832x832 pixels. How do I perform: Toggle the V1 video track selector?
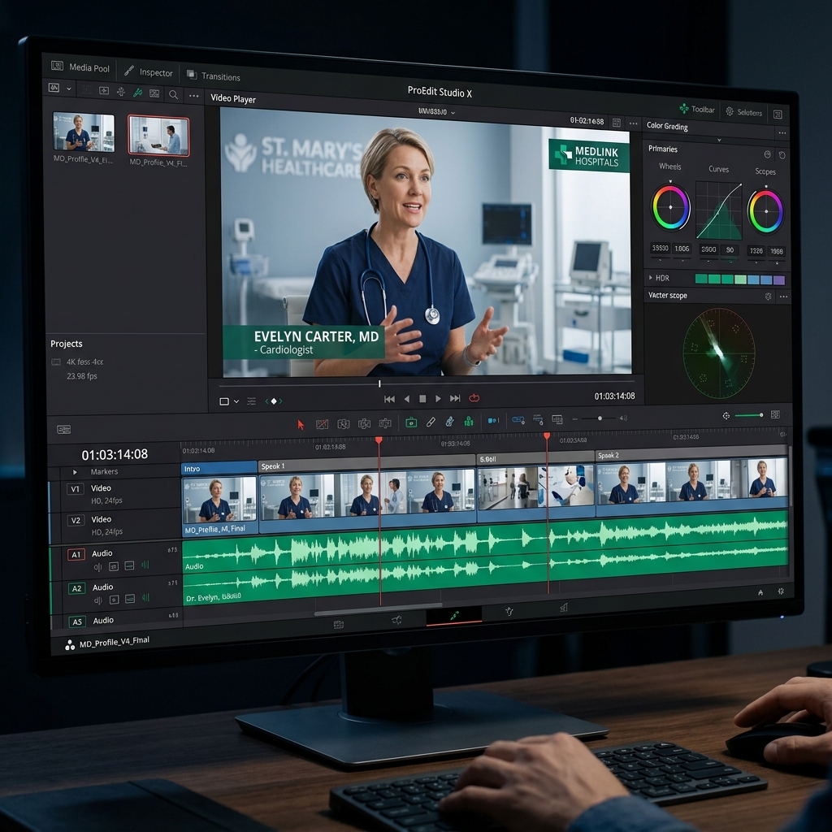click(75, 488)
